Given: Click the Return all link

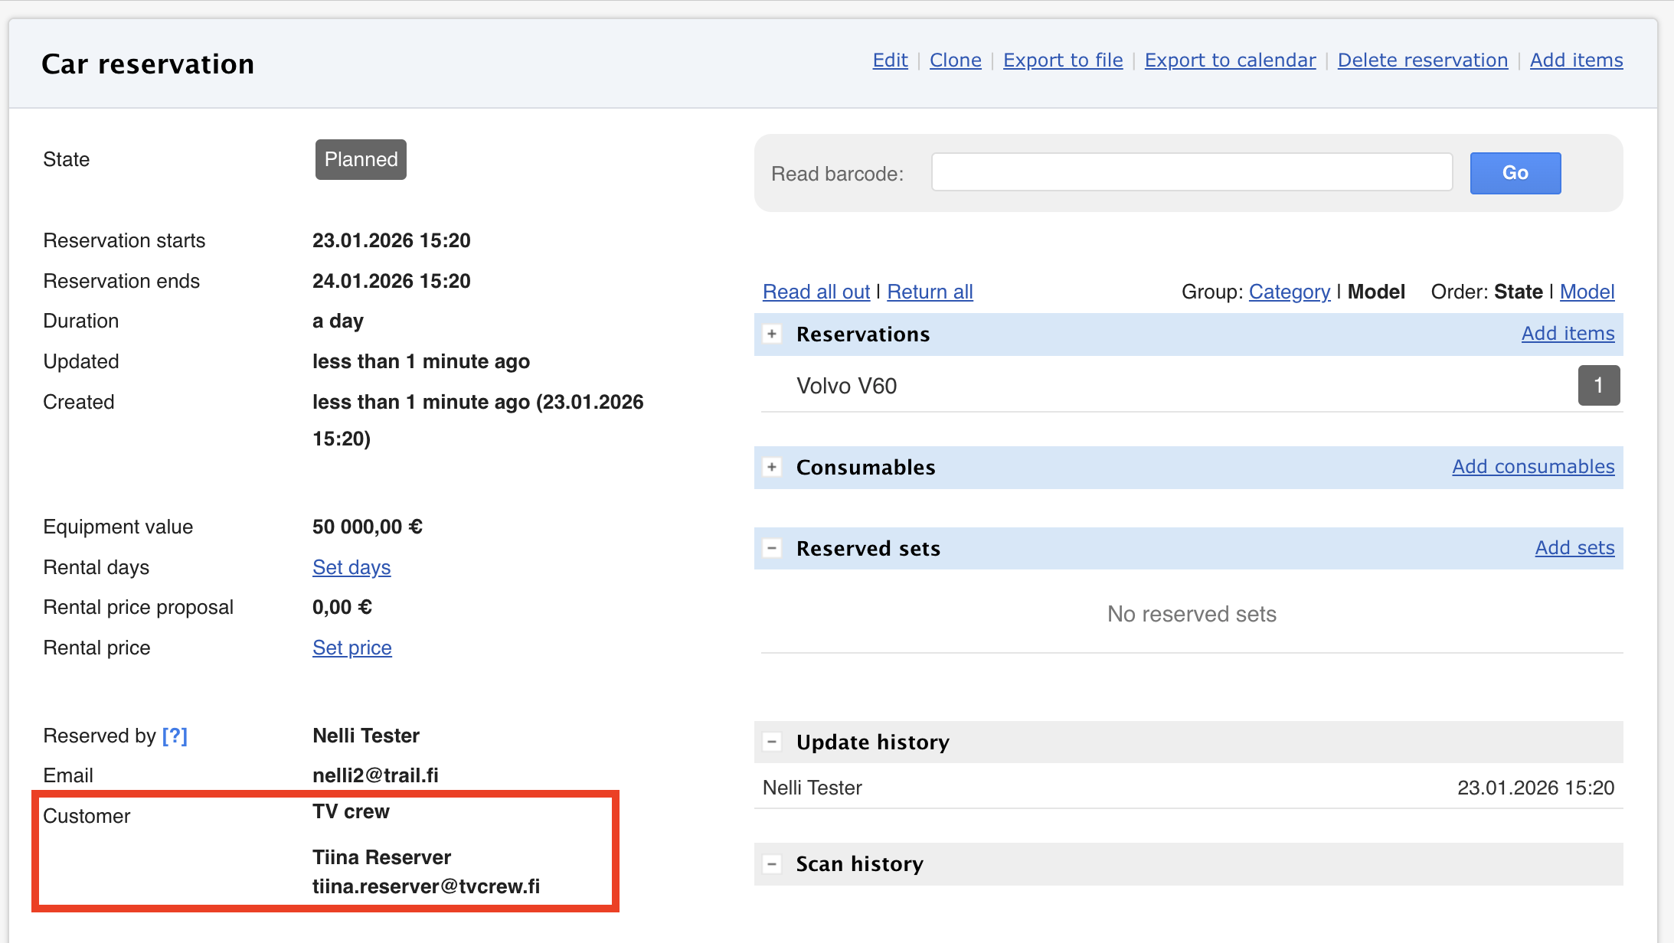Looking at the screenshot, I should pyautogui.click(x=930, y=292).
